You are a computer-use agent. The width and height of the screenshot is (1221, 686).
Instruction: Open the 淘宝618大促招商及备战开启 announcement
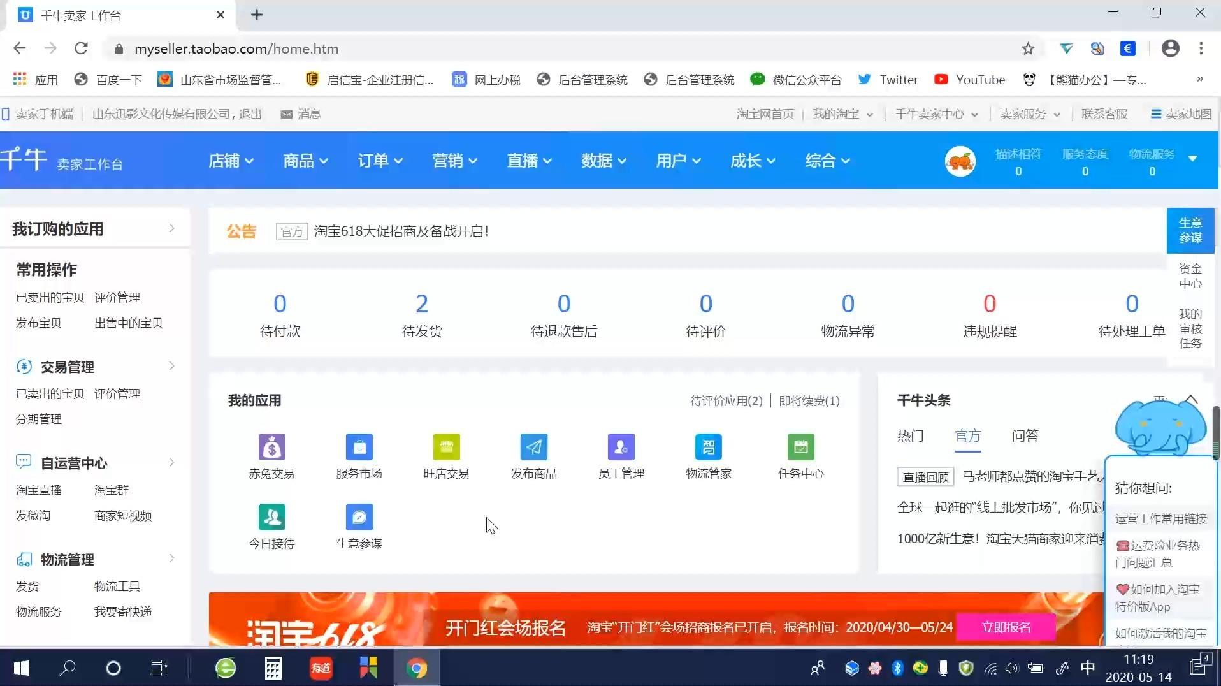pyautogui.click(x=401, y=231)
